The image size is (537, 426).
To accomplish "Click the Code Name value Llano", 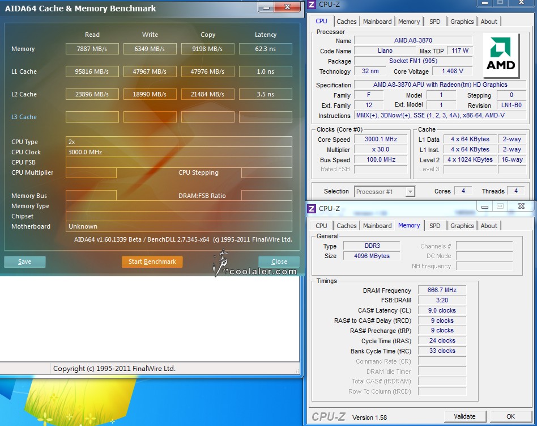I will [385, 50].
